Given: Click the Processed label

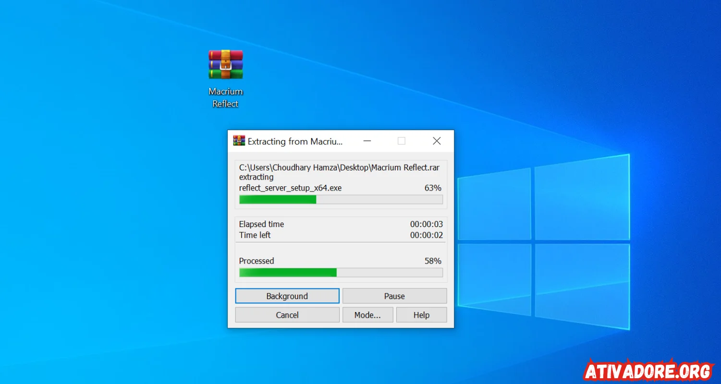Looking at the screenshot, I should [257, 261].
